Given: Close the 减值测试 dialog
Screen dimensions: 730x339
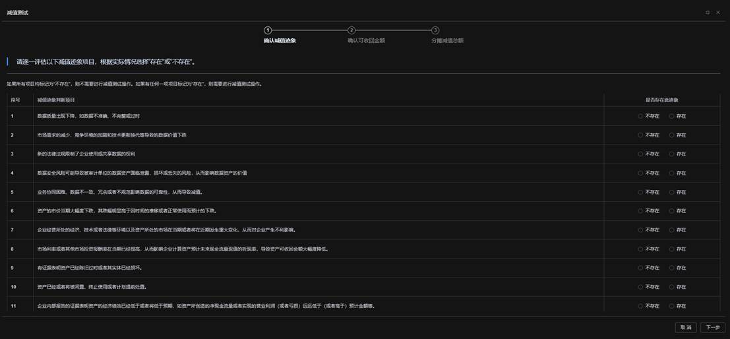Looking at the screenshot, I should point(718,13).
